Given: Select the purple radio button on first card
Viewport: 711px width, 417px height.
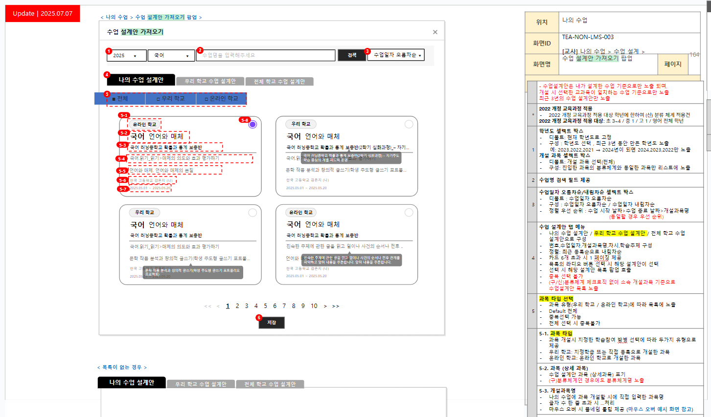Looking at the screenshot, I should [252, 125].
